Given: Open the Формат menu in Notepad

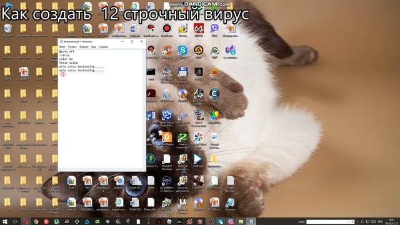Looking at the screenshot, I should 84,47.
